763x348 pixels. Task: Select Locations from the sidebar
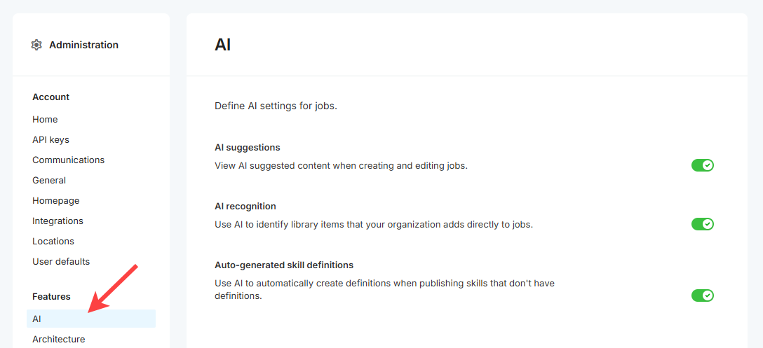tap(53, 242)
